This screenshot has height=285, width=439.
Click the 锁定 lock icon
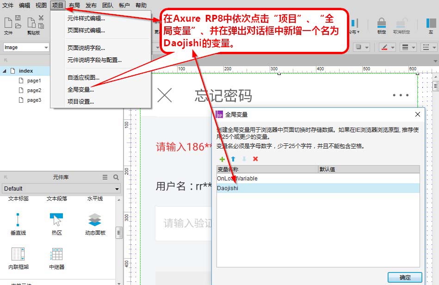point(382,23)
